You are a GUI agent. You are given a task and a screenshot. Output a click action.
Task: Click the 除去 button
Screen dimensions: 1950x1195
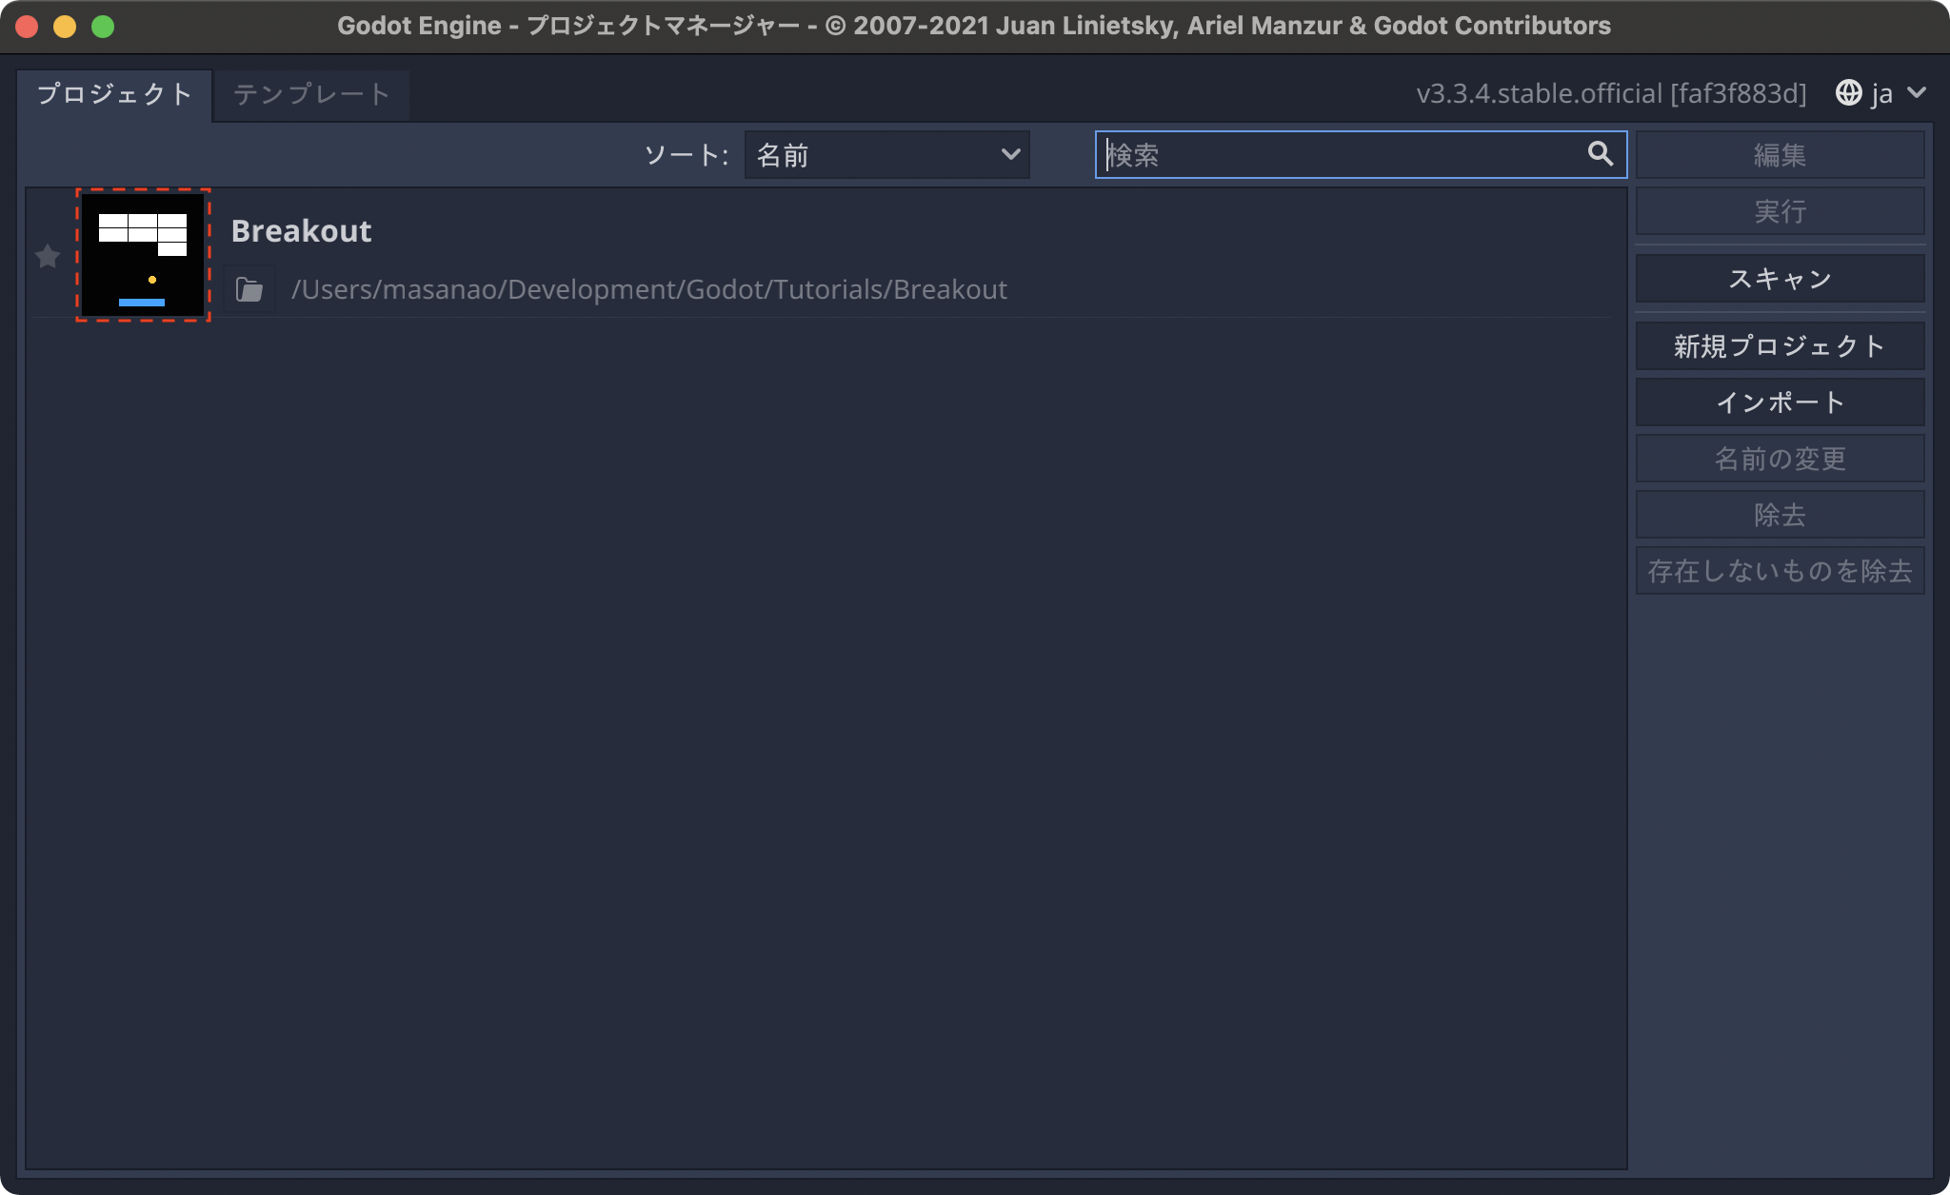(x=1780, y=515)
